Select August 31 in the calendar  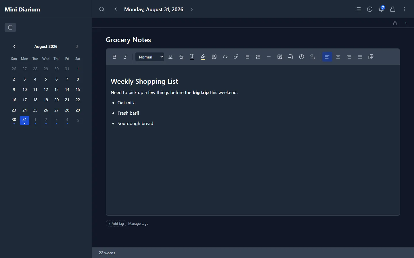tap(25, 120)
